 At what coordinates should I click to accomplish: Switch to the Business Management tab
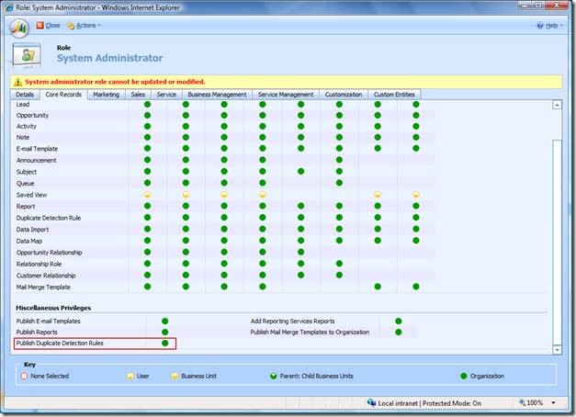coord(217,95)
